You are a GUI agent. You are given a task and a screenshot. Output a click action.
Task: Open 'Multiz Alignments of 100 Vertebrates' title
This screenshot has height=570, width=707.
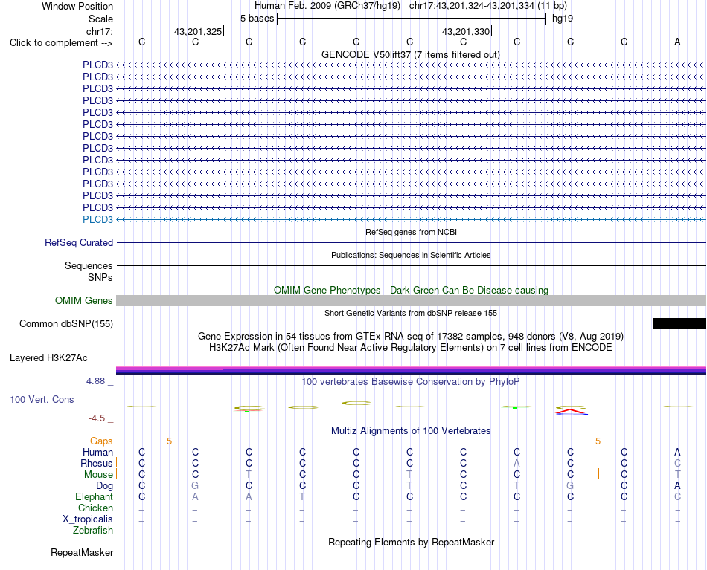click(x=411, y=430)
